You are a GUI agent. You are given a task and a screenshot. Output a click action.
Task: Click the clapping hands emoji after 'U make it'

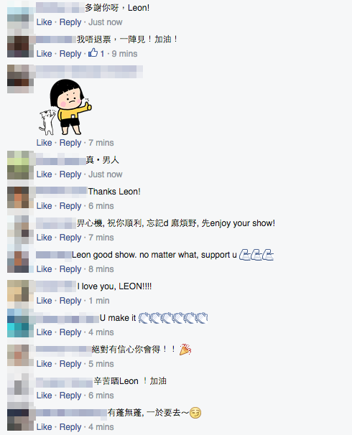pos(173,318)
